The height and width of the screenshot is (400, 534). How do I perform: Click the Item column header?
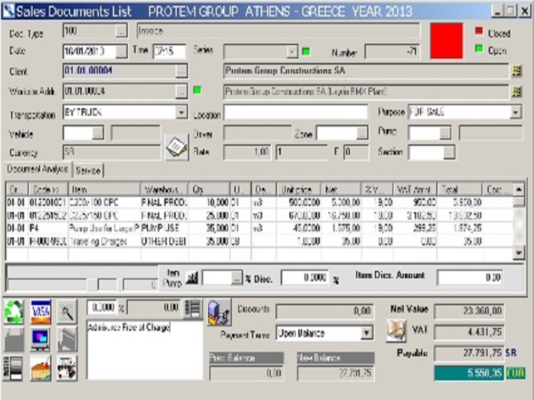tap(104, 189)
